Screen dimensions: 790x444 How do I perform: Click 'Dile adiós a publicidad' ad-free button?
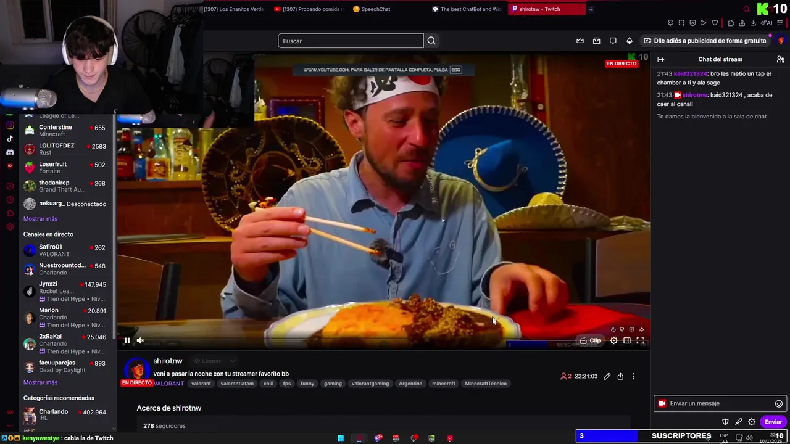coord(705,41)
